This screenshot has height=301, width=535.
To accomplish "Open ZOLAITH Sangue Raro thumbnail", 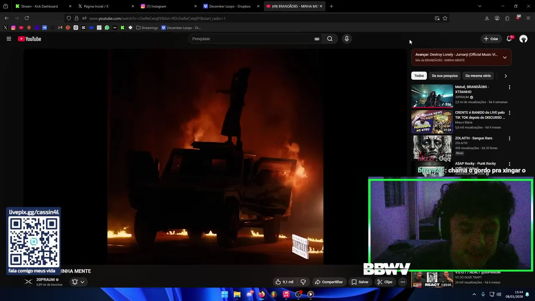I will click(432, 147).
